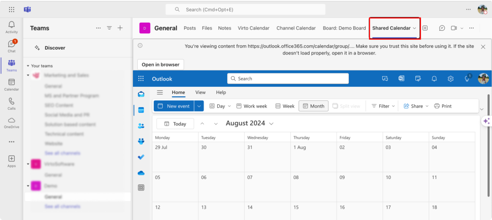492x220 pixels.
Task: Click the Outlook Search field
Action: 288,79
